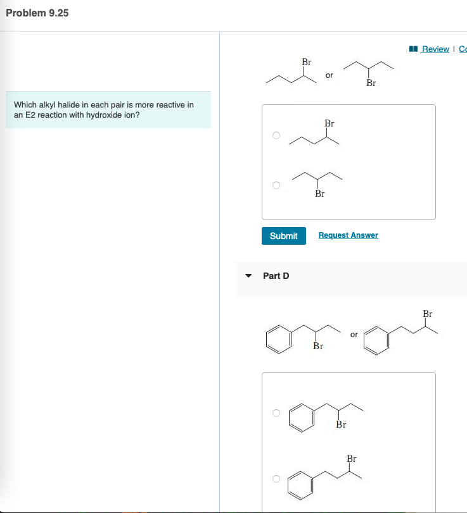
Task: Select the second answer choice radio button
Action: click(276, 185)
